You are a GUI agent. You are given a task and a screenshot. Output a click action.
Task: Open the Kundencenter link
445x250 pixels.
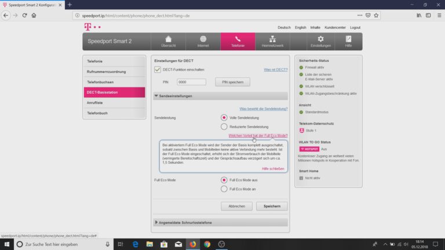[x=335, y=28]
